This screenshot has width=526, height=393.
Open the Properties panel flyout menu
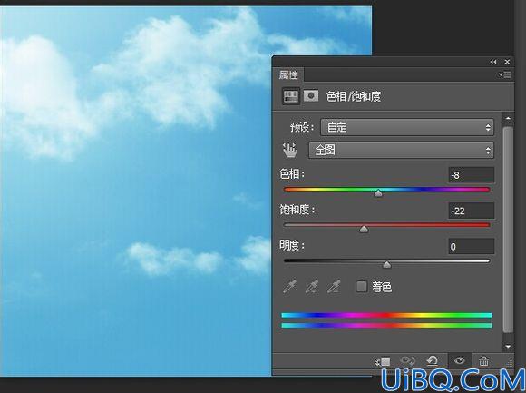[x=504, y=74]
